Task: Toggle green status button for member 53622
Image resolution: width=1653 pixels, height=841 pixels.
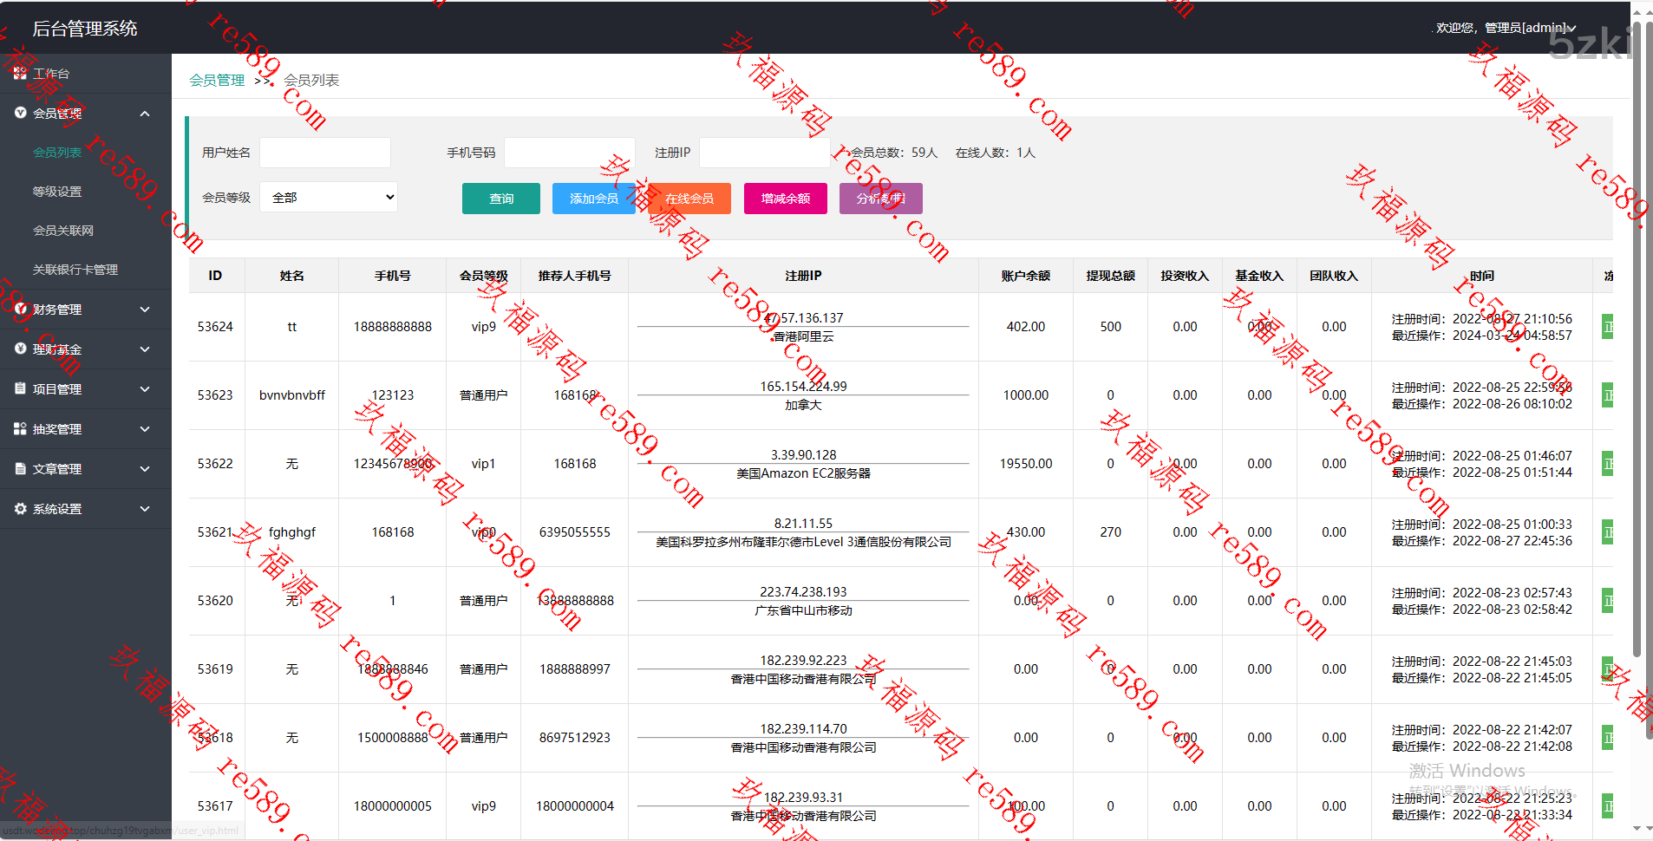Action: [1607, 464]
